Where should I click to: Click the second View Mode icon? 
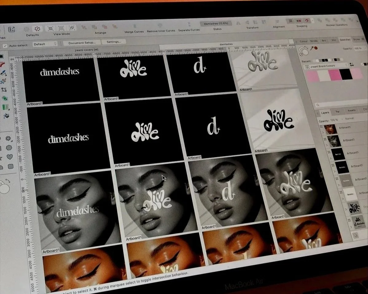[61, 29]
